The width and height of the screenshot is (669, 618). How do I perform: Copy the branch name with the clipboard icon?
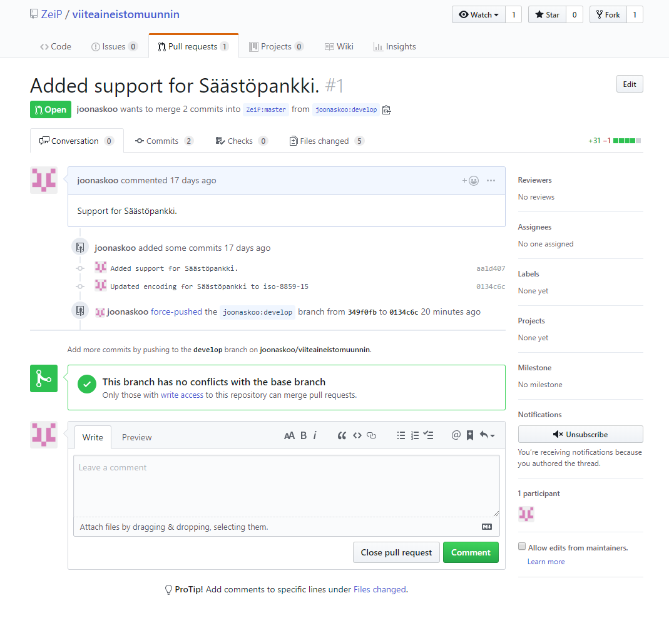point(386,110)
